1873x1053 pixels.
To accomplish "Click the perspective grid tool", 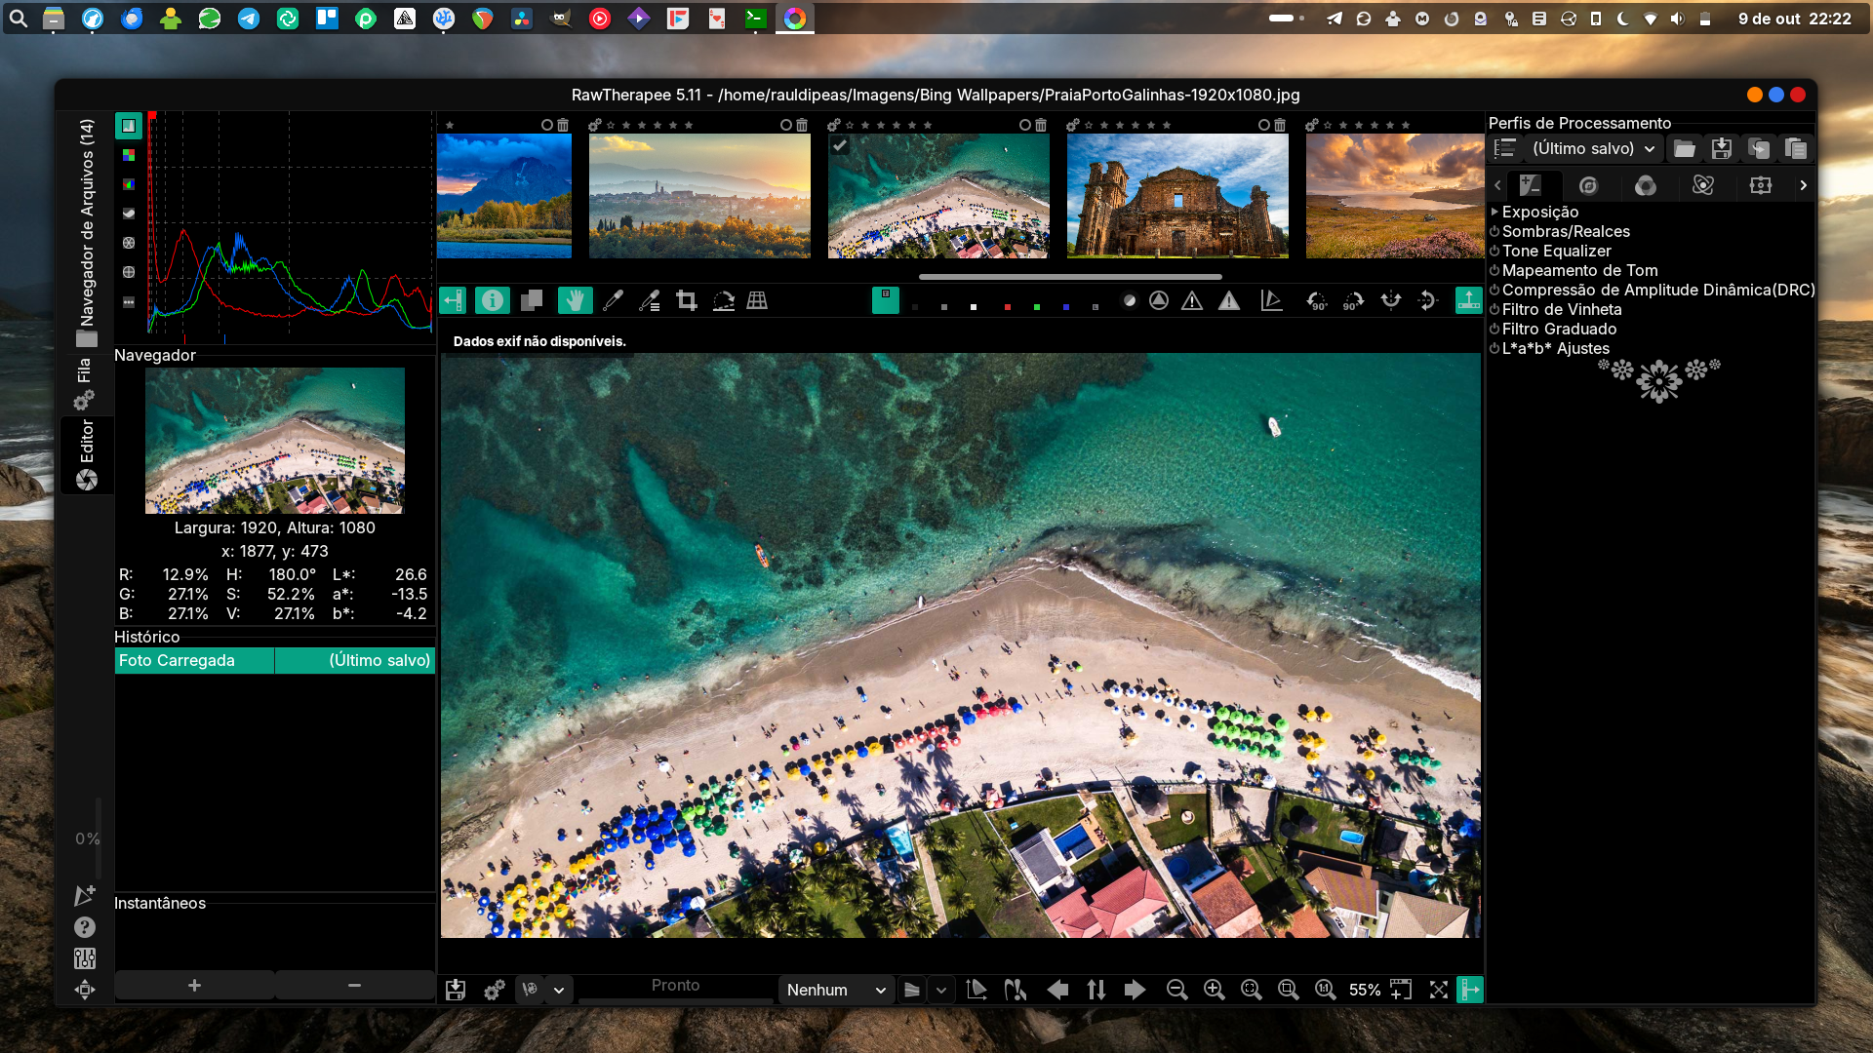I will click(757, 301).
